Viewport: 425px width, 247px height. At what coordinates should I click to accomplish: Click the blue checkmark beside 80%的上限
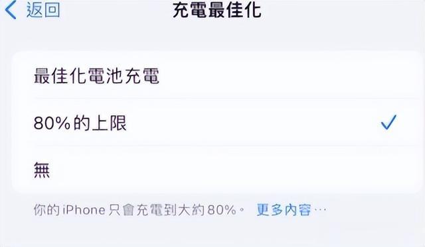(x=388, y=122)
